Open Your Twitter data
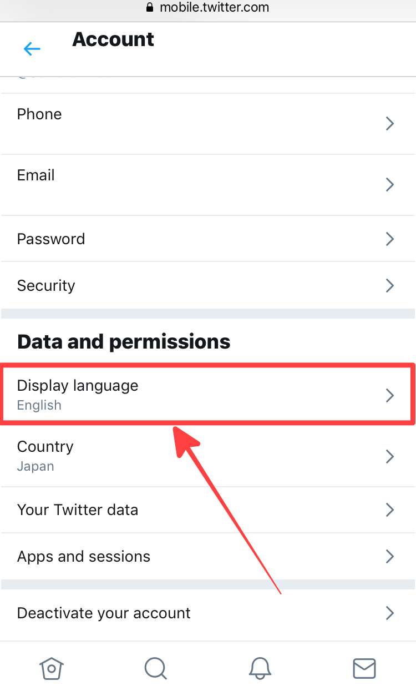The image size is (416, 696). point(78,510)
